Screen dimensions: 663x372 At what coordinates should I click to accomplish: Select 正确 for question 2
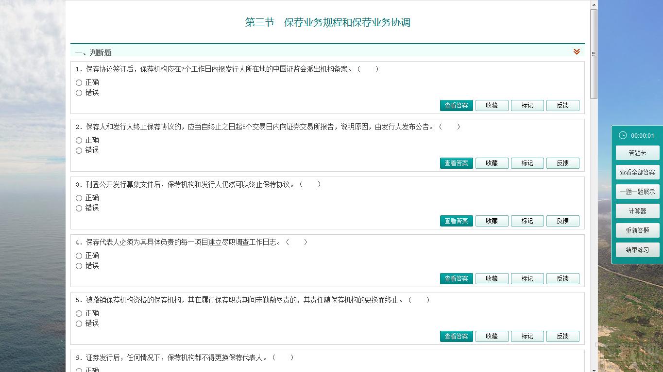pos(79,141)
